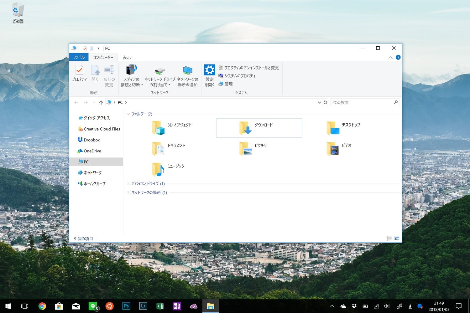Open Excel from the taskbar

pyautogui.click(x=160, y=306)
